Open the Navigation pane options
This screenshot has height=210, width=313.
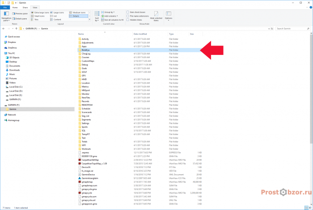point(6,16)
